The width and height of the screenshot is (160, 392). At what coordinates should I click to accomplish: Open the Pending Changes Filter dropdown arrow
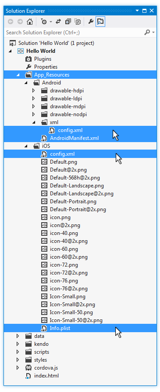(x=51, y=22)
